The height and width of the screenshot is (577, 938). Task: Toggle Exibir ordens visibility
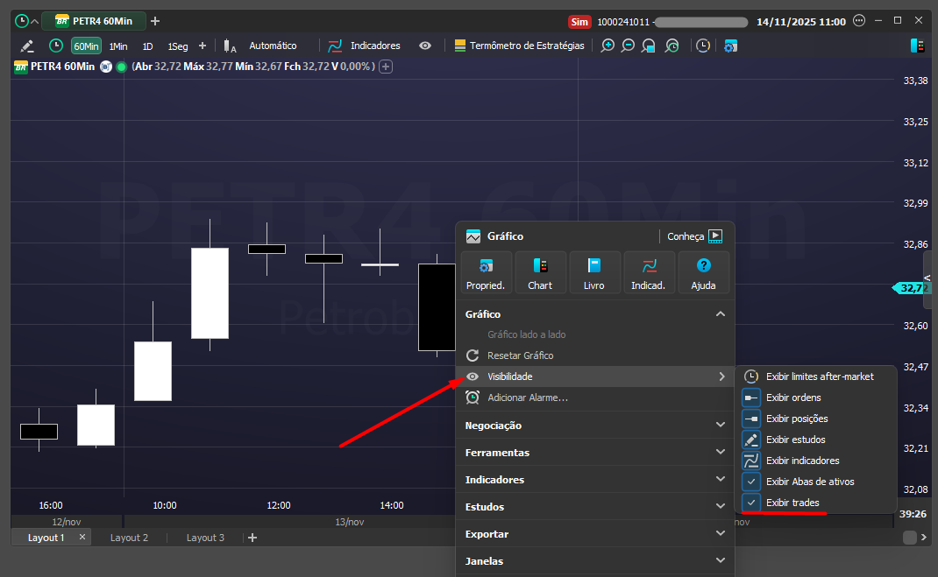click(x=816, y=398)
